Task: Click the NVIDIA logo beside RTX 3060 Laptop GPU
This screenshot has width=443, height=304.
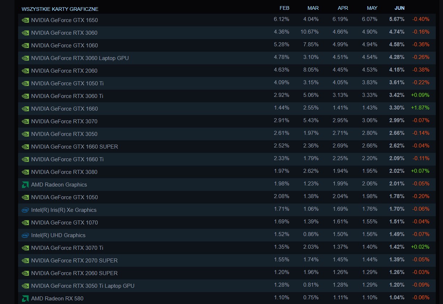Action: click(25, 58)
